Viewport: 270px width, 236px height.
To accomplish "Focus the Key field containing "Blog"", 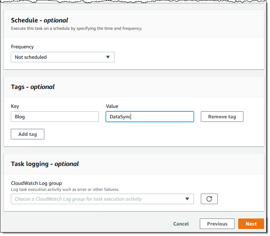I will (54, 117).
